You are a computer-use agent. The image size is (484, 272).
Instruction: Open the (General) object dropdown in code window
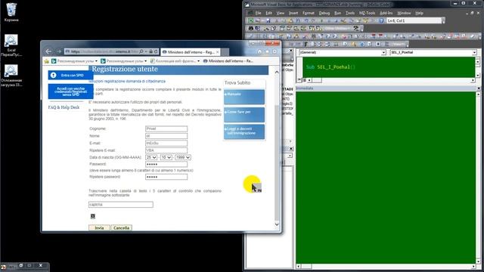(x=383, y=53)
